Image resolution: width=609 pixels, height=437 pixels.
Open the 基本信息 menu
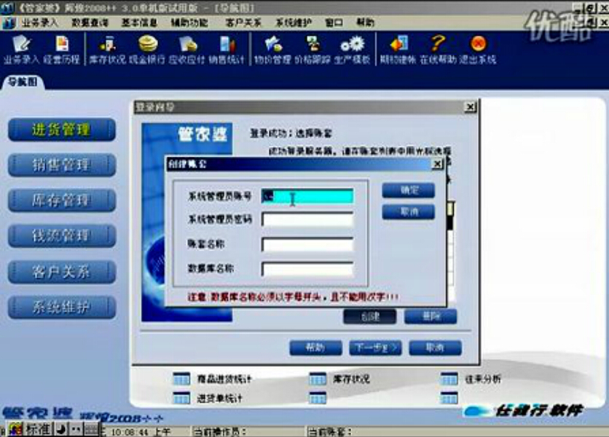139,23
